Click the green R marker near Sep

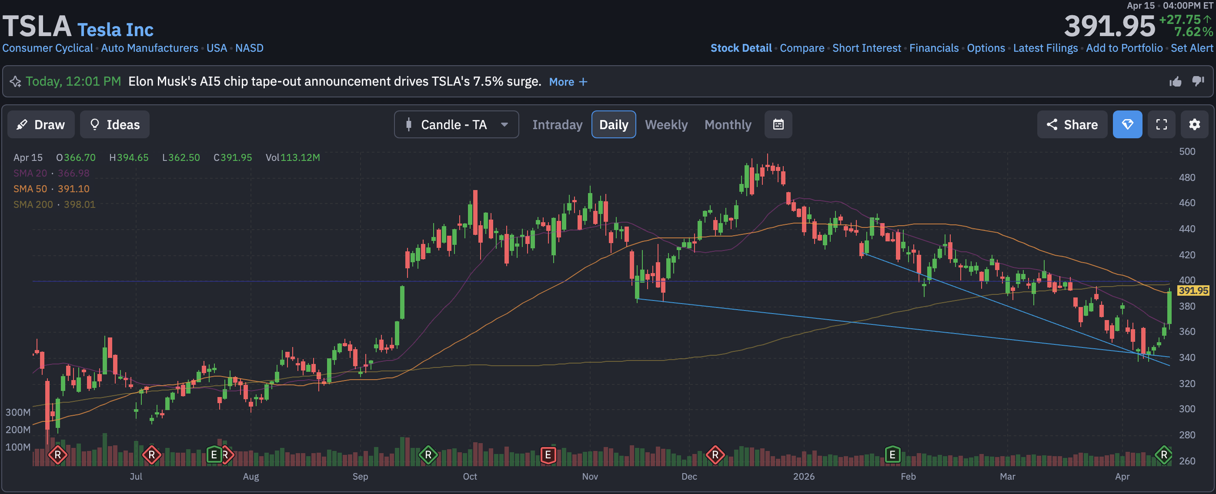click(428, 455)
